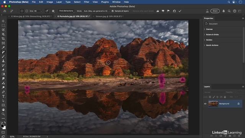The height and width of the screenshot is (138, 245).
Task: Select the Remove healing tool
Action: [x=3, y=52]
